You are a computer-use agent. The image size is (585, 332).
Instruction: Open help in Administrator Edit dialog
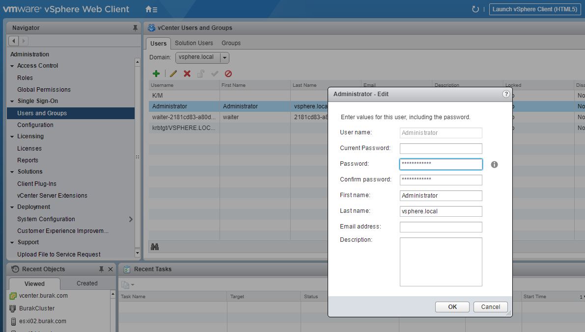pos(506,94)
